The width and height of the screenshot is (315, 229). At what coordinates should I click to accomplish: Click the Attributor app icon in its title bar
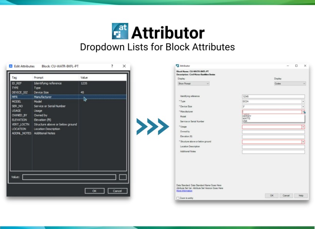coord(177,66)
